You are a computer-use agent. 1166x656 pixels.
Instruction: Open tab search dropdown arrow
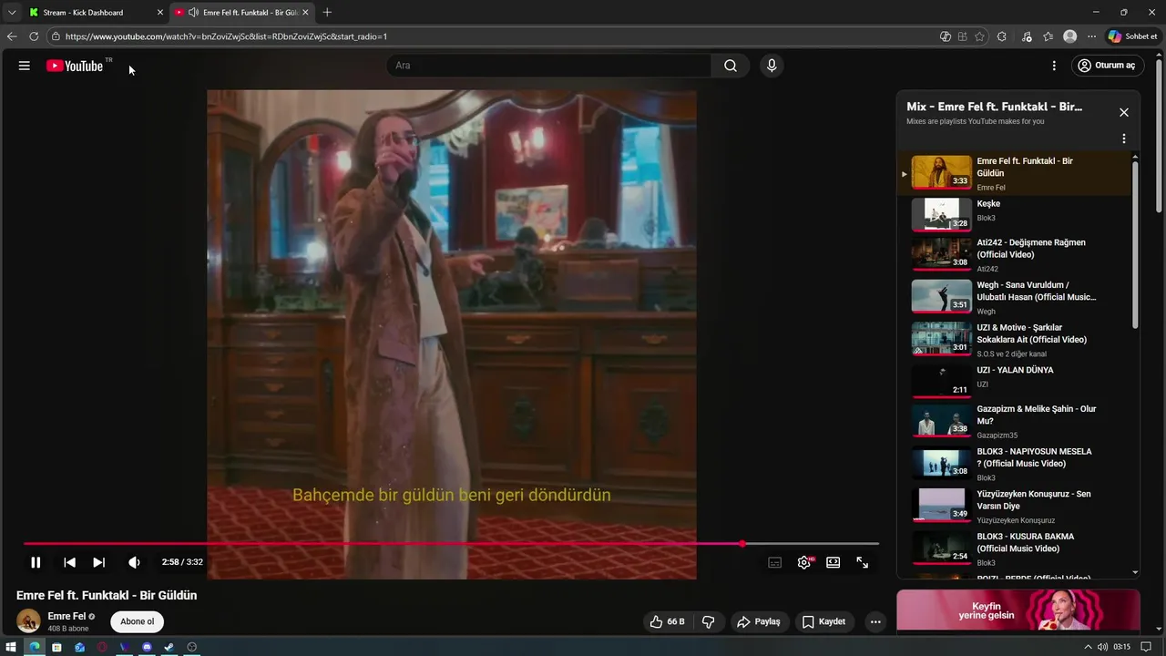coord(12,13)
